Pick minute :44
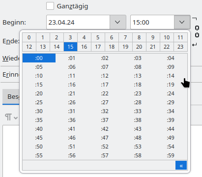 pyautogui.click(x=171, y=129)
